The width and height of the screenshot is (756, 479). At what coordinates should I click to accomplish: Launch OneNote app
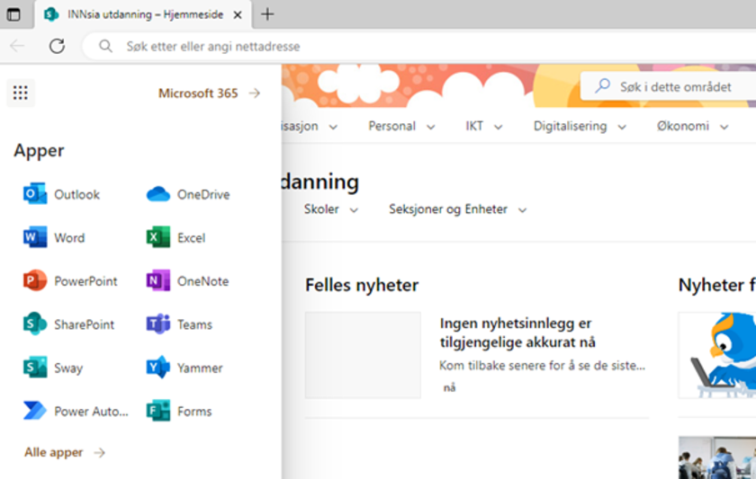click(187, 280)
